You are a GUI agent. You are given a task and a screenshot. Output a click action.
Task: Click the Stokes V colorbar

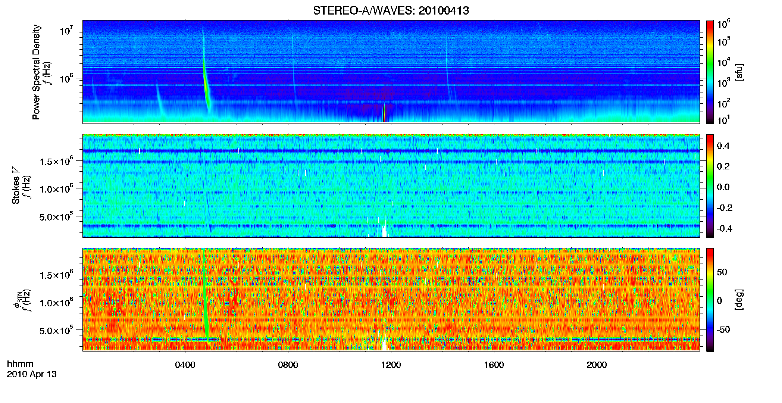tap(710, 186)
